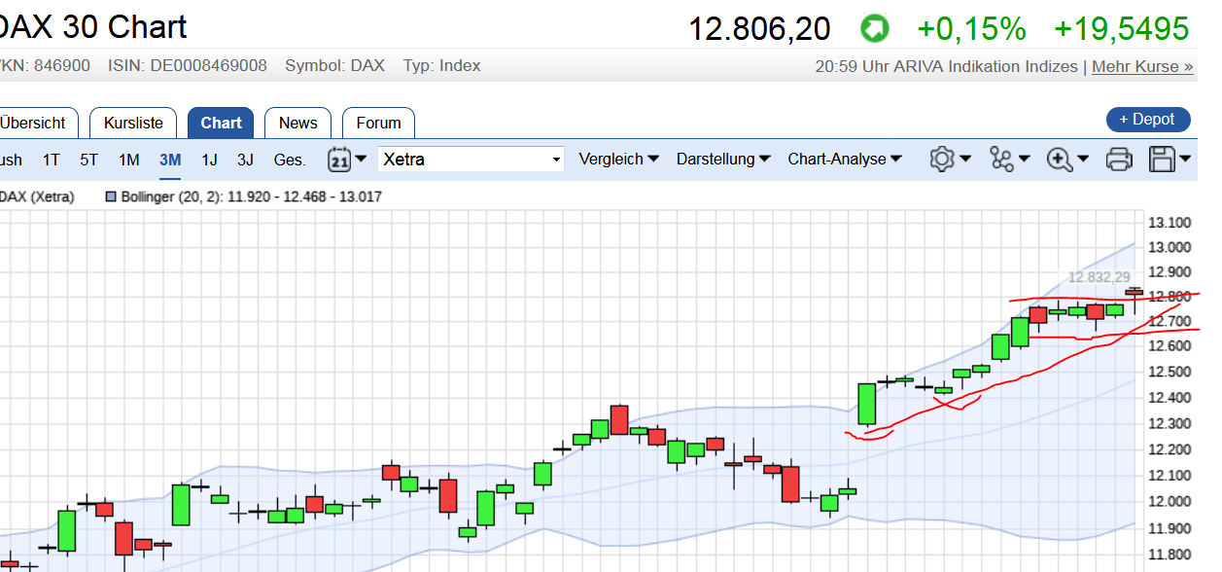Screen dimensions: 1222x572
Task: Click the 12.832,29 high marker on the chart
Action: coord(1100,277)
